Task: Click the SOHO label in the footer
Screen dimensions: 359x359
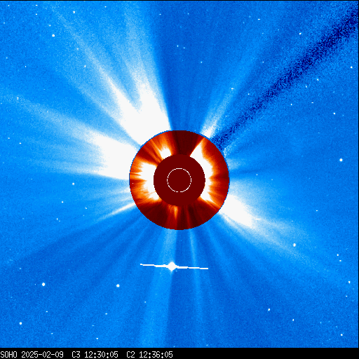Action: (x=8, y=355)
